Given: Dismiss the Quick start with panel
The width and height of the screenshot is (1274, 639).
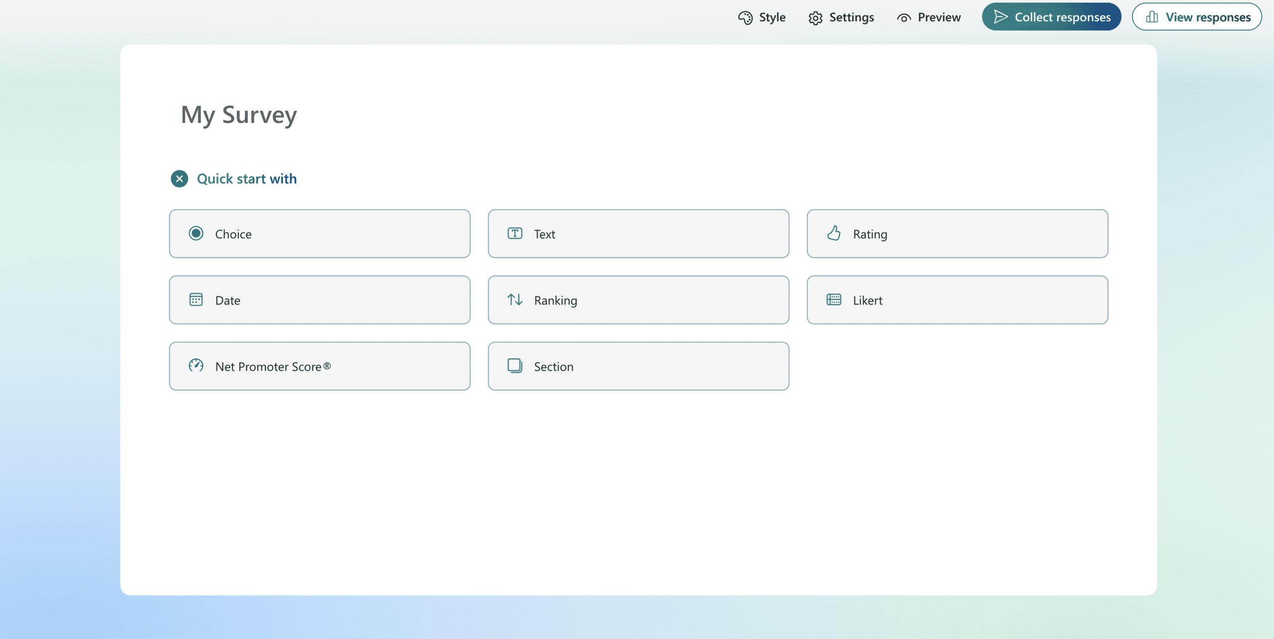Looking at the screenshot, I should (179, 179).
